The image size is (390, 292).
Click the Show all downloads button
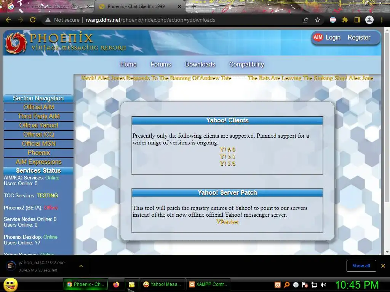pyautogui.click(x=361, y=266)
